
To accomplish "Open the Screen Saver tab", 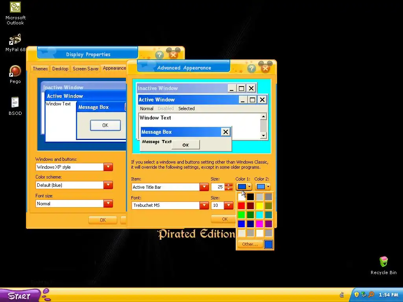I will click(x=85, y=68).
